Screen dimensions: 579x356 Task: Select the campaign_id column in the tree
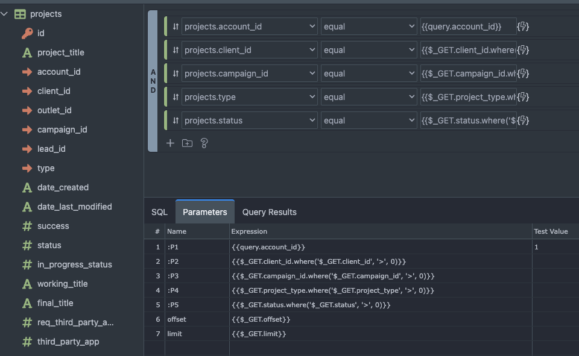[x=62, y=130]
